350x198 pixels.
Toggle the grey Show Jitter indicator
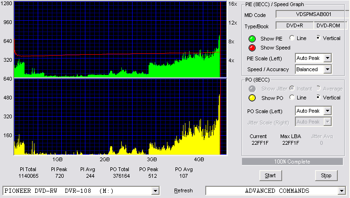252,89
